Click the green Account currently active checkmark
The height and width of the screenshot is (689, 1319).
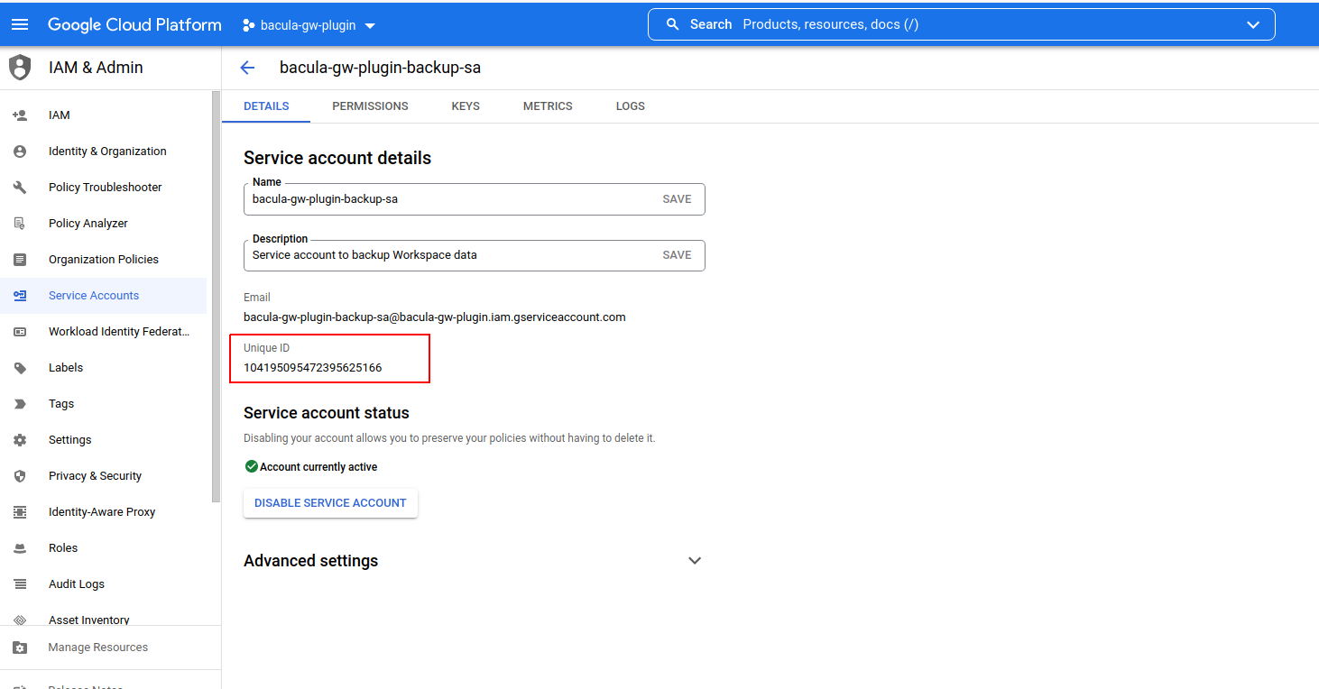coord(252,466)
